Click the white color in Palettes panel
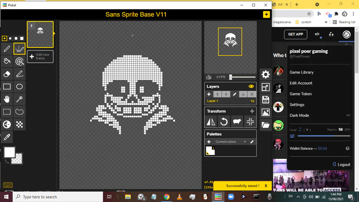Image resolution: width=359 pixels, height=202 pixels. tap(210, 151)
